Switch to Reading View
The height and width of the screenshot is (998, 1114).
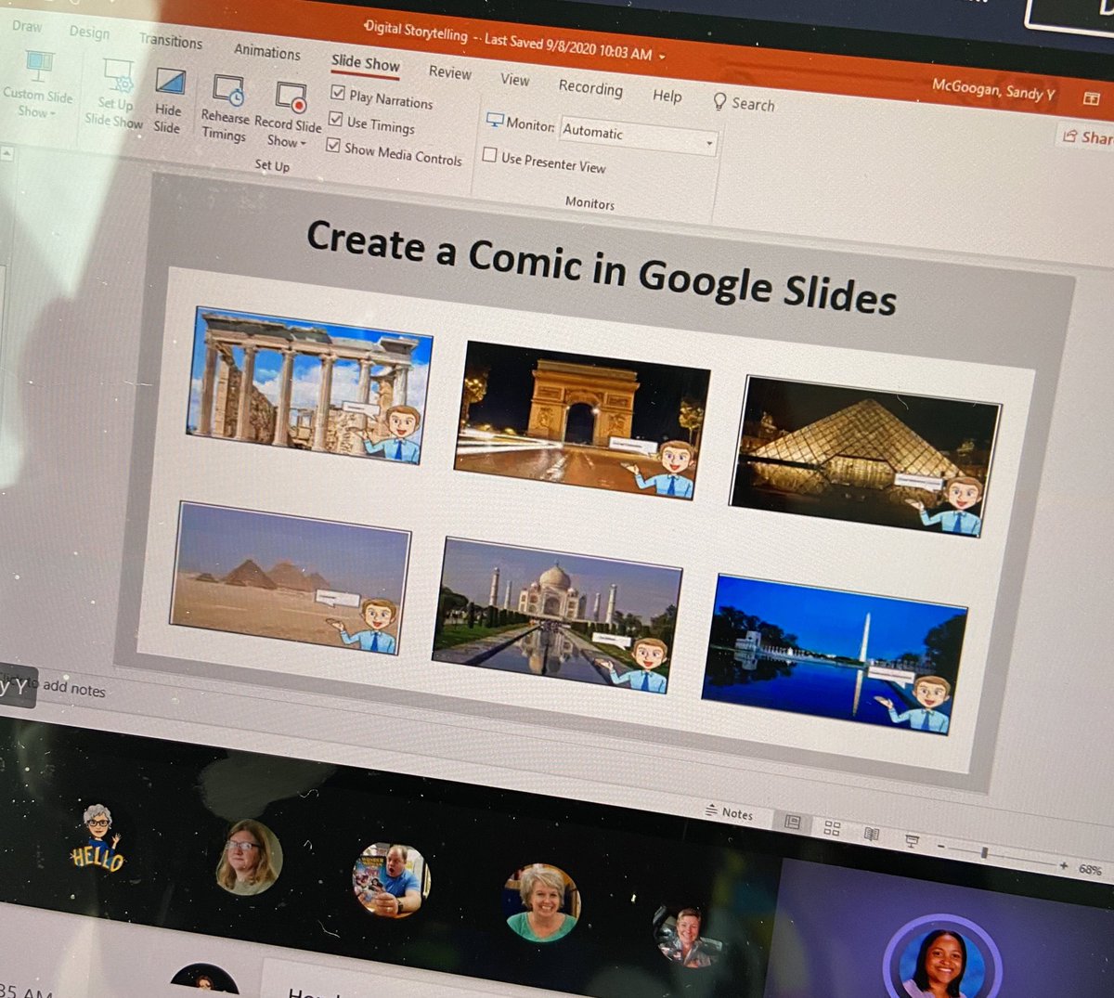tap(871, 835)
